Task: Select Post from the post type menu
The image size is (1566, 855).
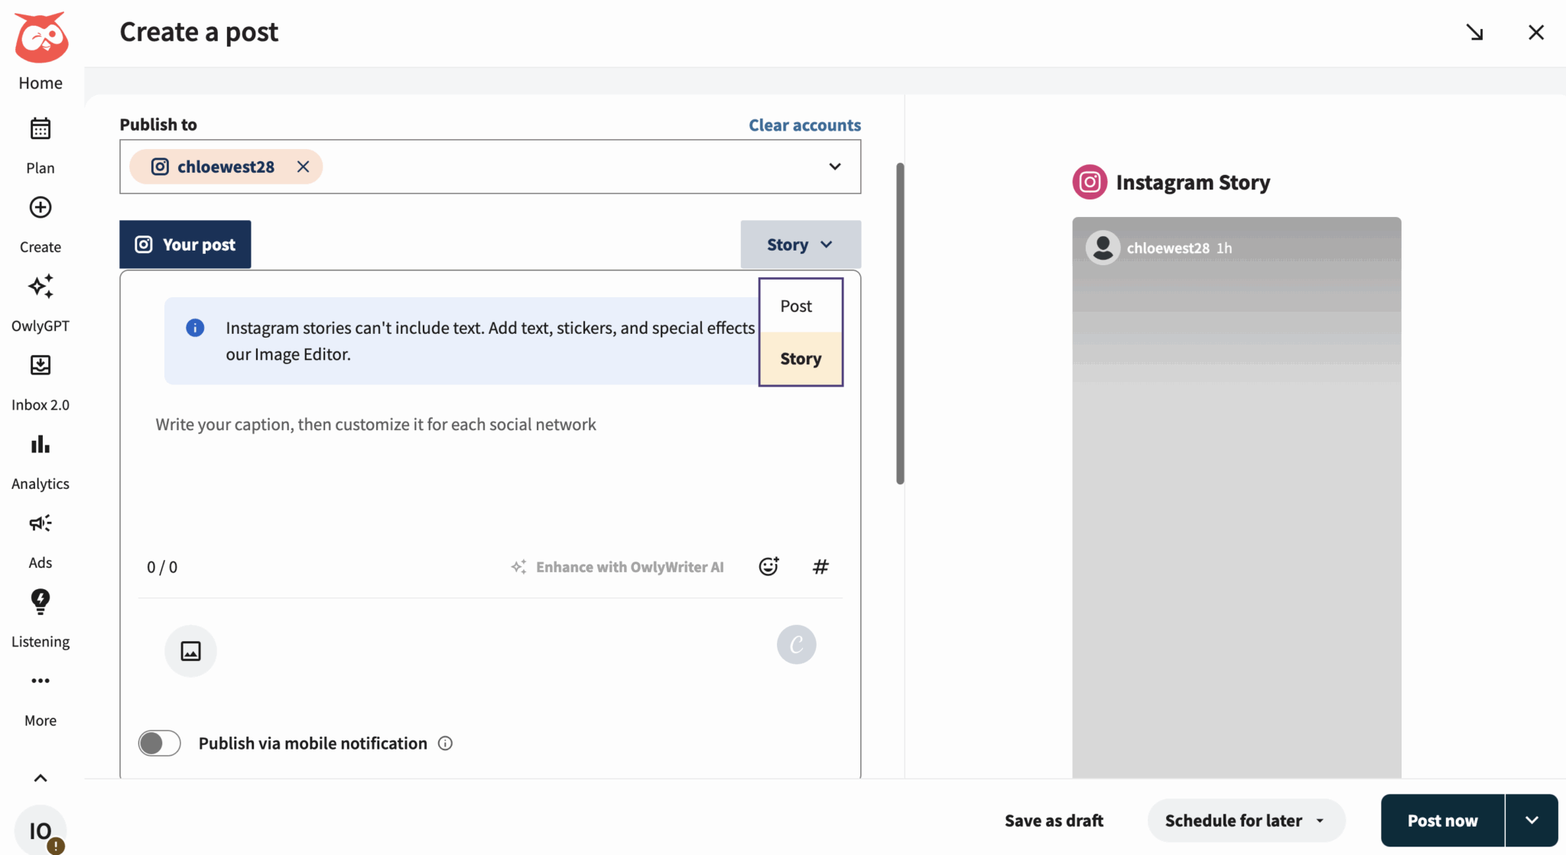Action: click(x=797, y=305)
